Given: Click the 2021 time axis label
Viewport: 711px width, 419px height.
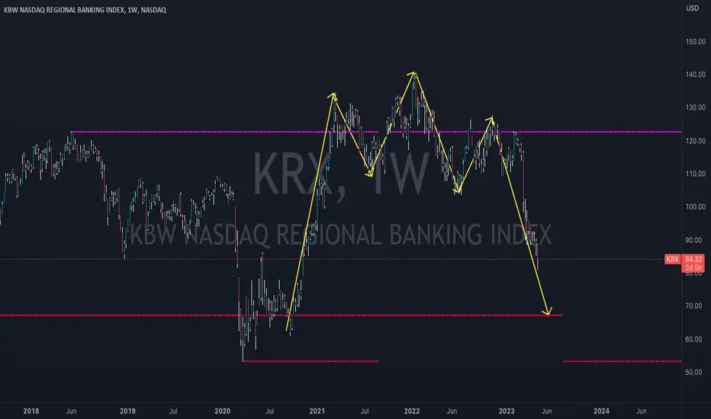Looking at the screenshot, I should pyautogui.click(x=317, y=411).
